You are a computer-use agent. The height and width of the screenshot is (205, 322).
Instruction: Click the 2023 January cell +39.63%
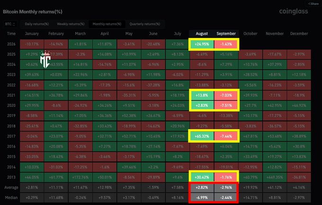coord(32,74)
